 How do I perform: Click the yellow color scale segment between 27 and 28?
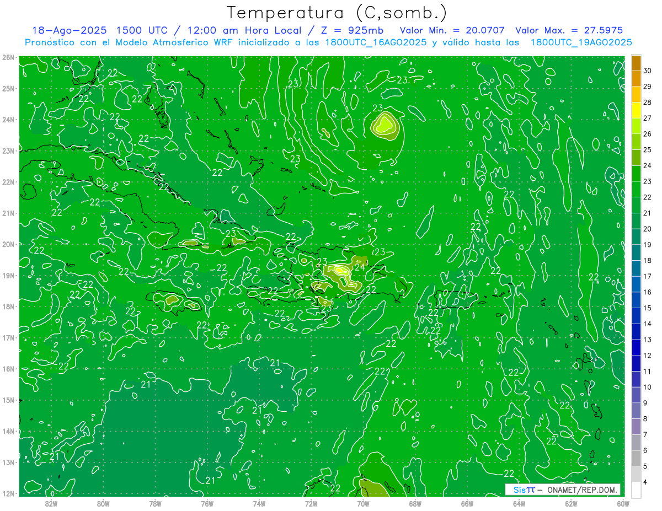tap(636, 110)
